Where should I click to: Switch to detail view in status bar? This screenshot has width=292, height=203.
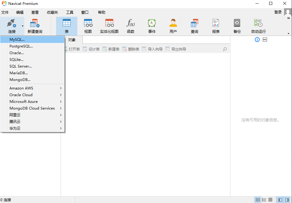264,200
